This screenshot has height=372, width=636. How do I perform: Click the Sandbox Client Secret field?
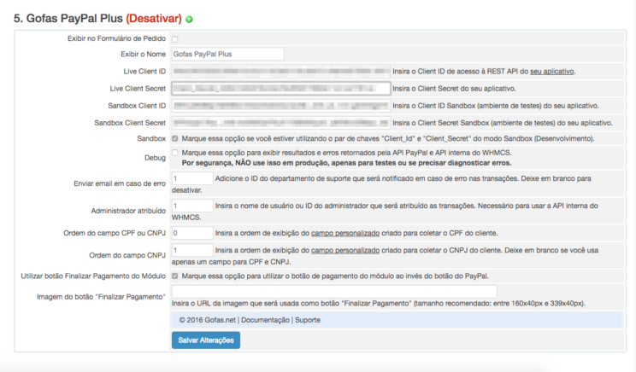pos(280,123)
